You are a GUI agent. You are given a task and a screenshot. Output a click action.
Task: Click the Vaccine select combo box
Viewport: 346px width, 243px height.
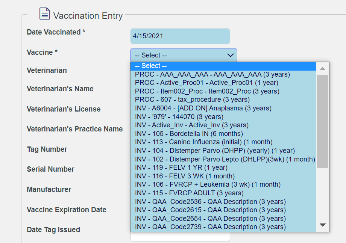coord(184,55)
